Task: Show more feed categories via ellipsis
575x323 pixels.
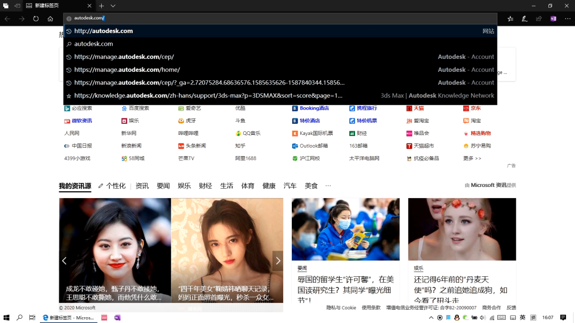Action: [328, 186]
